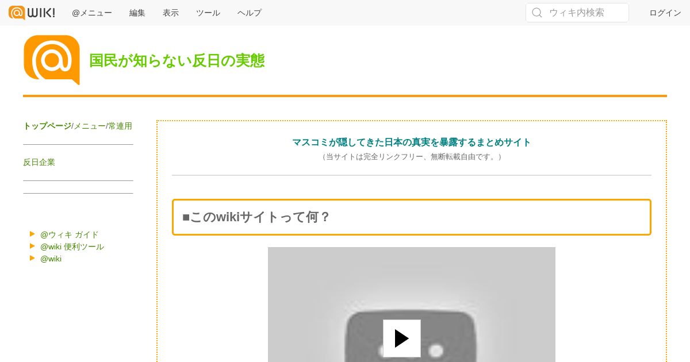Click the note 当サイトは完全リンクフリー、無断転載自由です。
690x362 pixels.
click(412, 156)
